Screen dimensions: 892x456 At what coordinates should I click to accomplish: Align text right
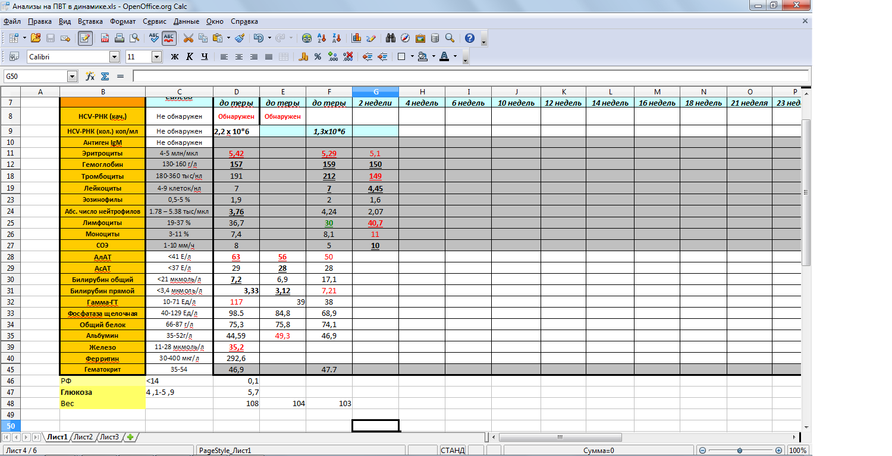click(x=254, y=56)
